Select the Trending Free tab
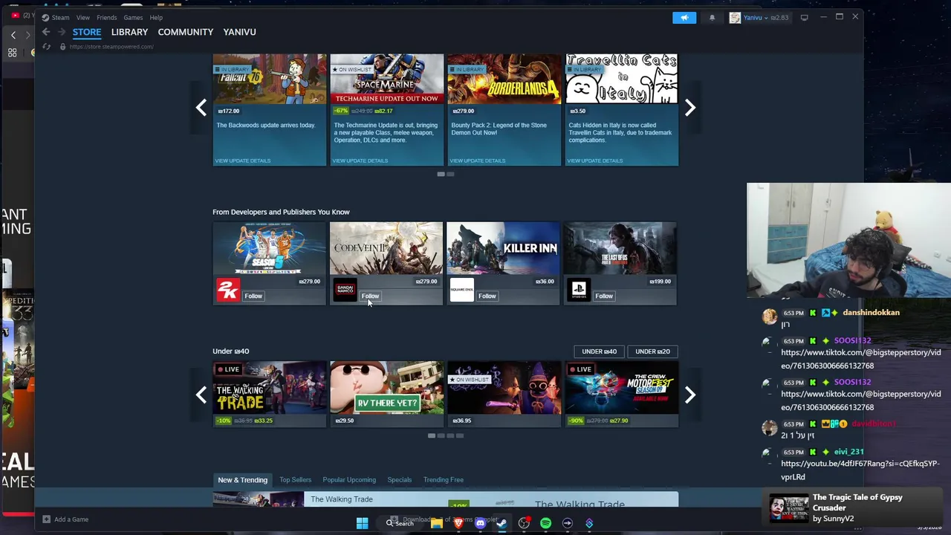 click(444, 480)
